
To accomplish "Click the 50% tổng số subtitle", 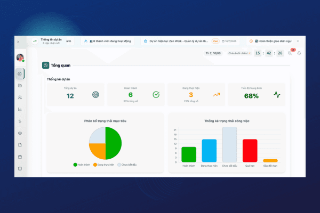I will point(131,101).
